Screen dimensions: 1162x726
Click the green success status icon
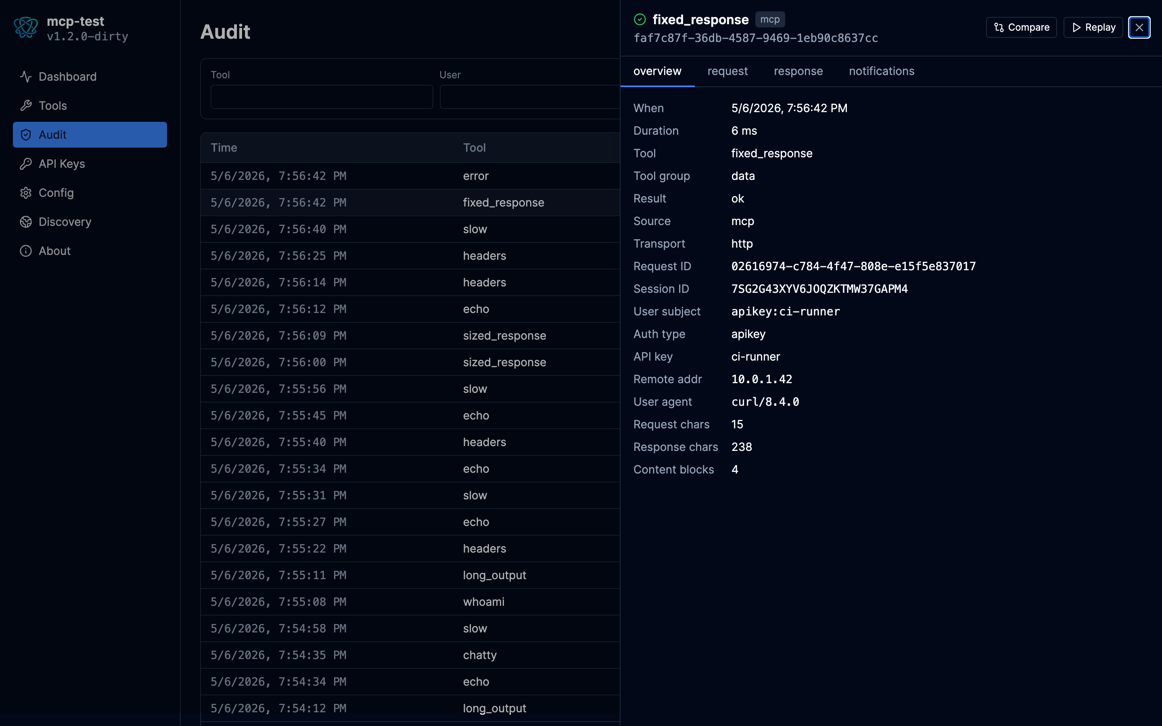[640, 19]
